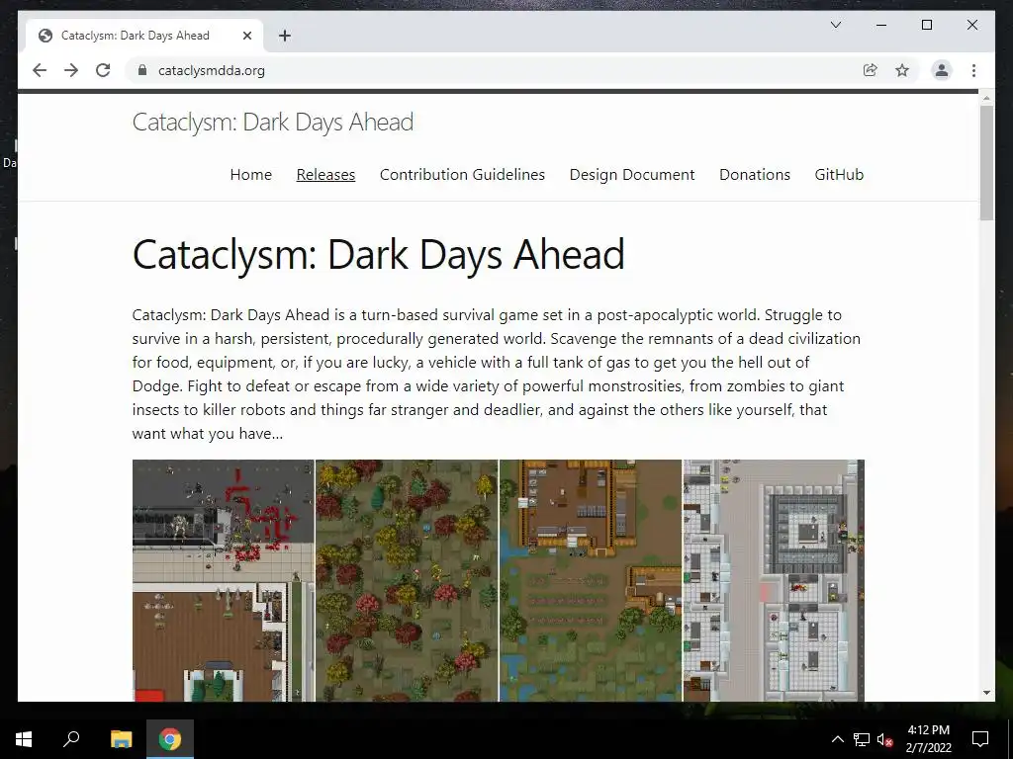This screenshot has height=759, width=1013.
Task: Open the Design Document link
Action: coord(632,174)
